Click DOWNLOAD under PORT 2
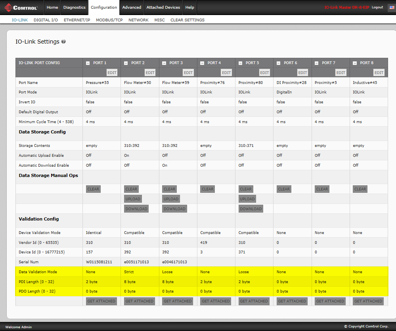The image size is (396, 331). coord(136,209)
